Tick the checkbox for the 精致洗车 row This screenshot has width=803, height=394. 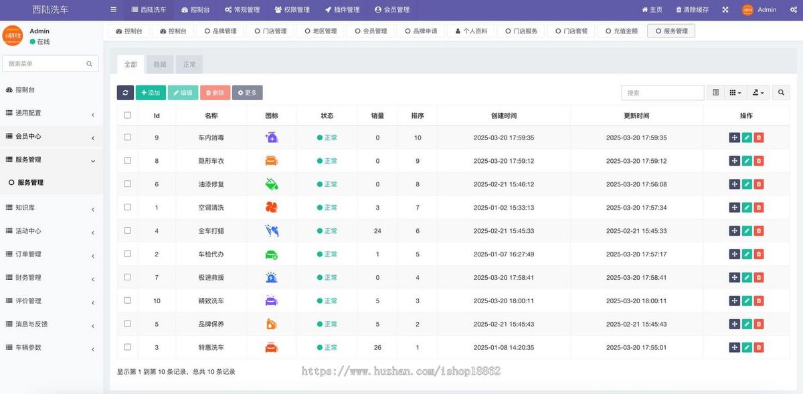click(x=127, y=301)
